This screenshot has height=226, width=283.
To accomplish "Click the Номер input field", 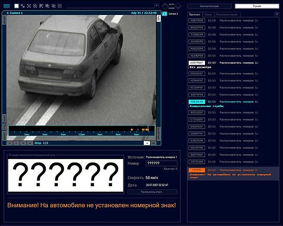I will tap(161, 163).
